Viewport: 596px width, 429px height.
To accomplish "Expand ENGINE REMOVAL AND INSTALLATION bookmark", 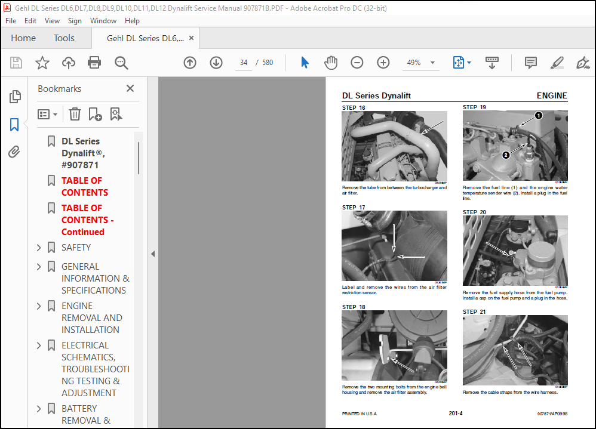I will click(39, 306).
